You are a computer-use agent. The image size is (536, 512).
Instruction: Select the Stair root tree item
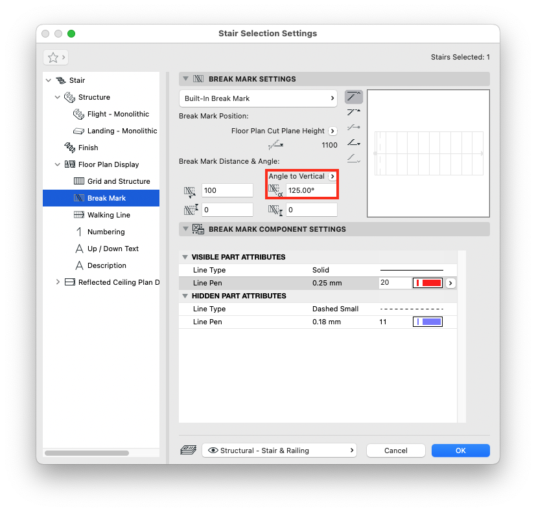point(77,80)
